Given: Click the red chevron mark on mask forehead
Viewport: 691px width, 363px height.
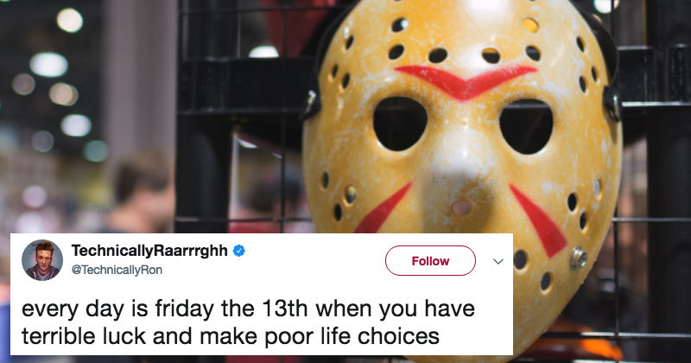Looking at the screenshot, I should (466, 81).
